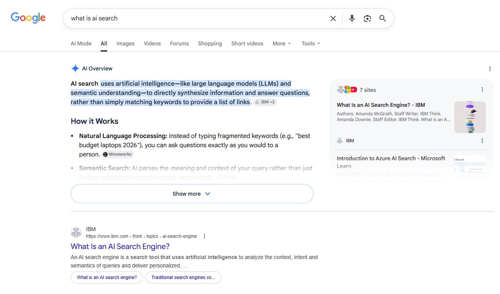Click the 'AI Overview' label

(97, 69)
